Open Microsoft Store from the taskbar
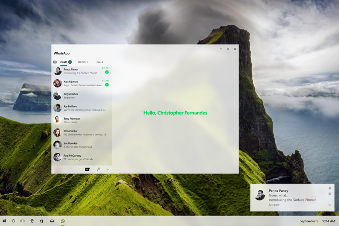This screenshot has height=226, width=339. click(42, 221)
